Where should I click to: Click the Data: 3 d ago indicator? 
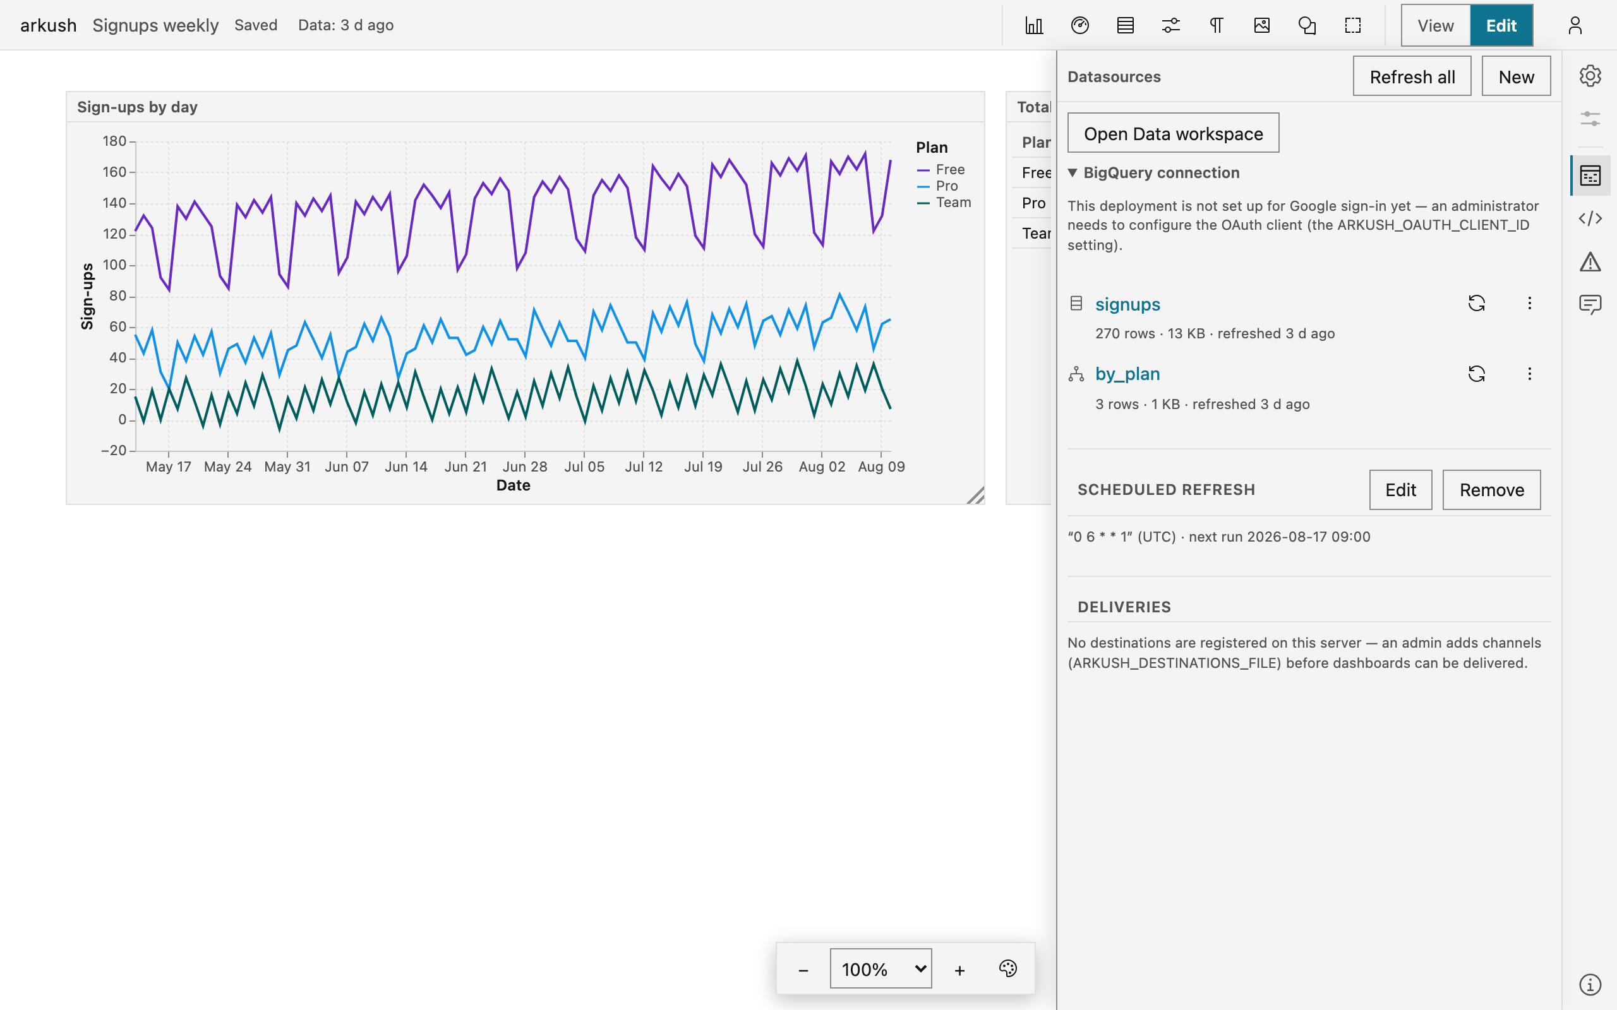tap(346, 25)
